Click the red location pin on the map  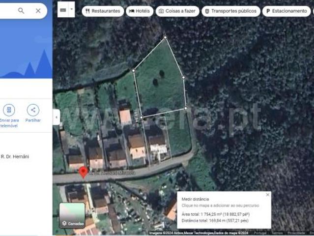point(83,172)
